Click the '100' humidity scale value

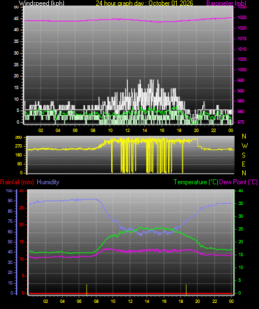click(x=9, y=190)
